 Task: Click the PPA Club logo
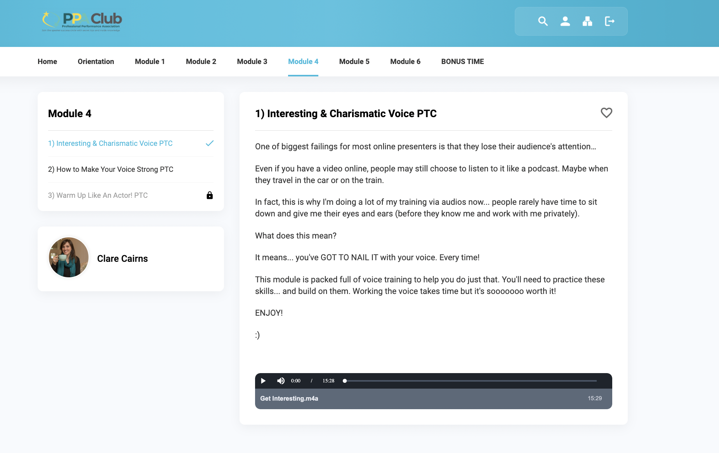[82, 21]
